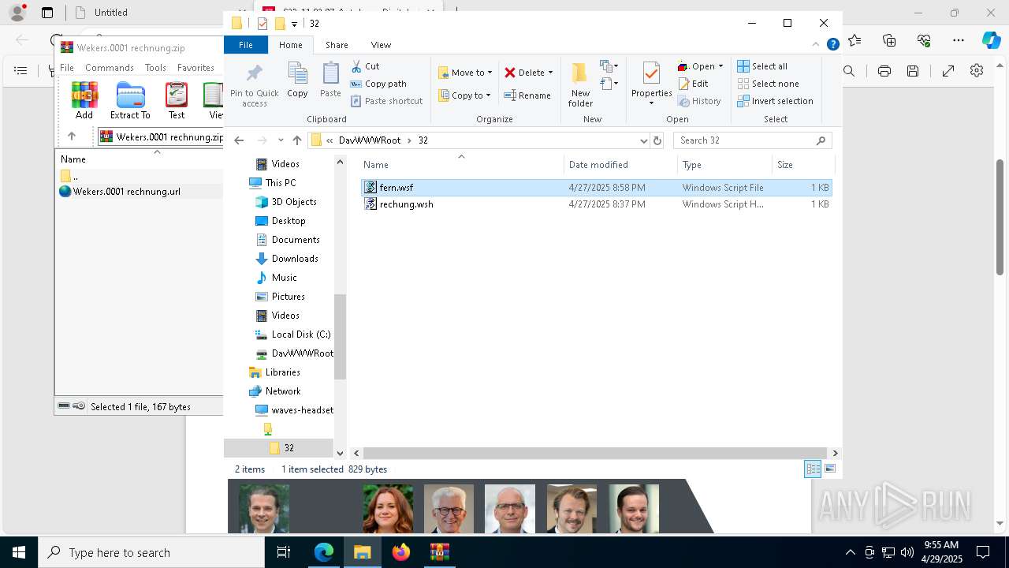Click full screen icon in Edge PDF toolbar

click(948, 71)
